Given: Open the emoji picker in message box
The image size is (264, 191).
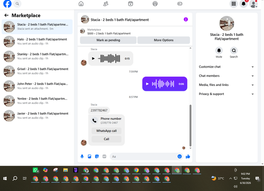Looking at the screenshot, I should 180,156.
